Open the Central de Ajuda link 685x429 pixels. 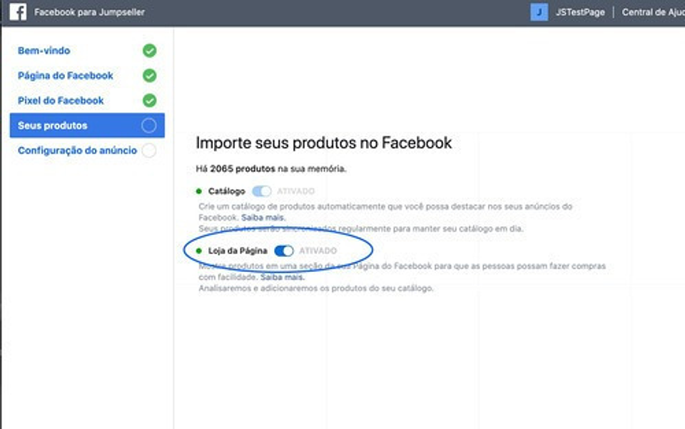pos(652,12)
